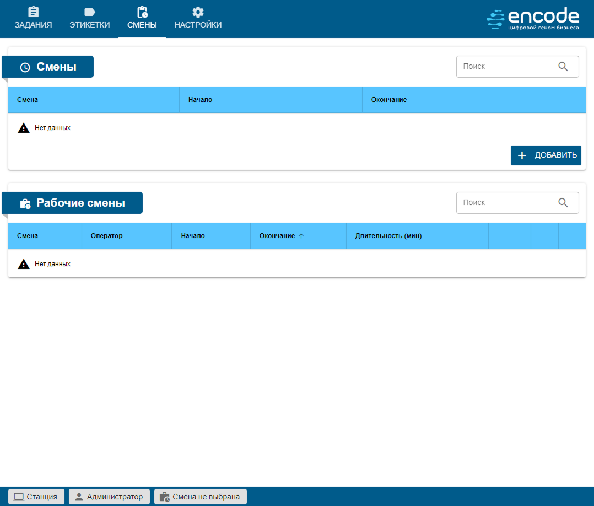The image size is (594, 506).
Task: Open the Настройки gear tab
Action: [x=198, y=19]
